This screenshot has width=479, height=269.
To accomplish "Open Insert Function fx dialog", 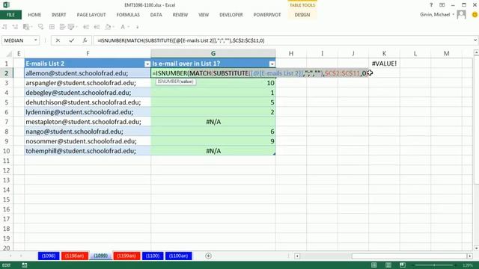I will pos(85,40).
